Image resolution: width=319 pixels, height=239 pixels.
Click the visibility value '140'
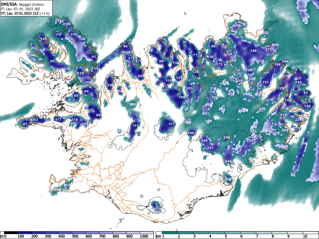tap(191, 133)
